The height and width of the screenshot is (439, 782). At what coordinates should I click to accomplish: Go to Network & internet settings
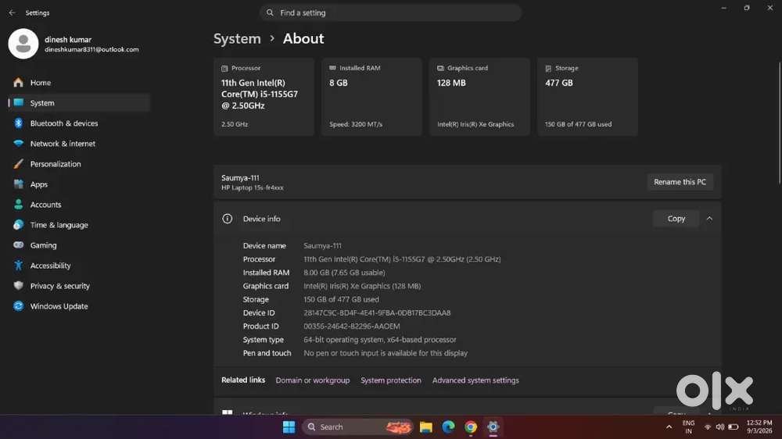point(63,144)
